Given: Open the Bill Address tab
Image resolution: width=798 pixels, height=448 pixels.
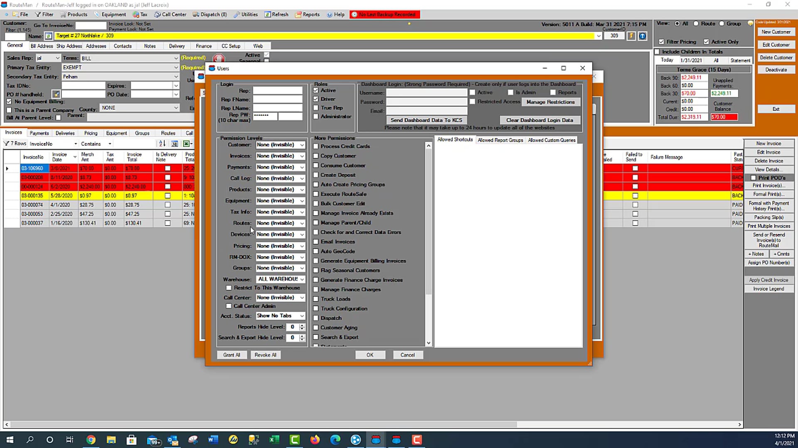Looking at the screenshot, I should tap(42, 46).
